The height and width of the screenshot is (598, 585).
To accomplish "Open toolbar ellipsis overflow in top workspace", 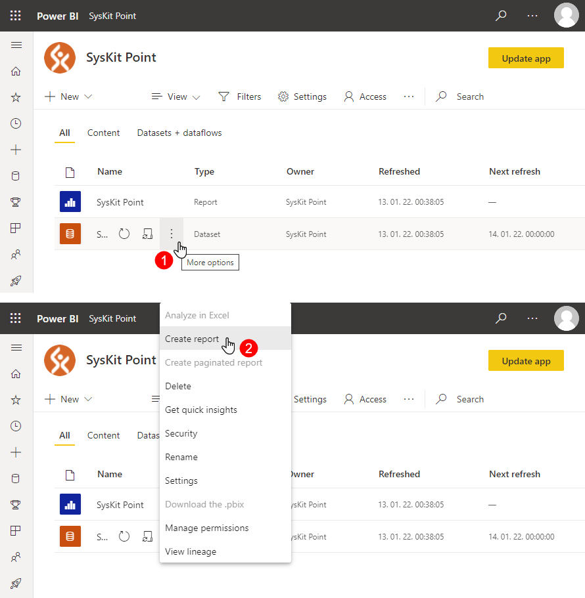I will 409,96.
